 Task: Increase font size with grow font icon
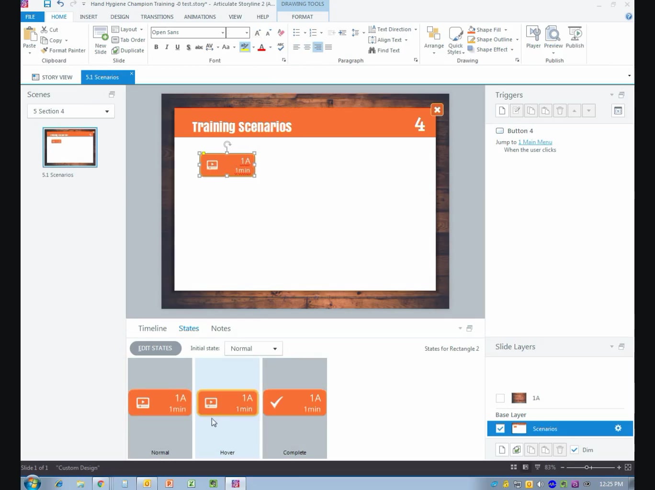point(258,33)
